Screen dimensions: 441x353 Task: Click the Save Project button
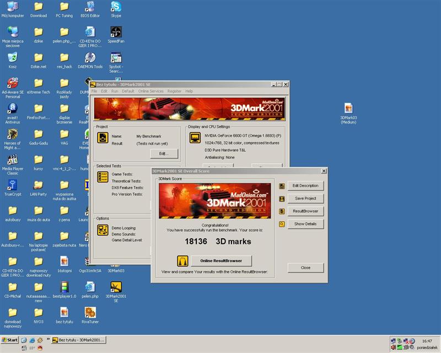[x=305, y=199]
